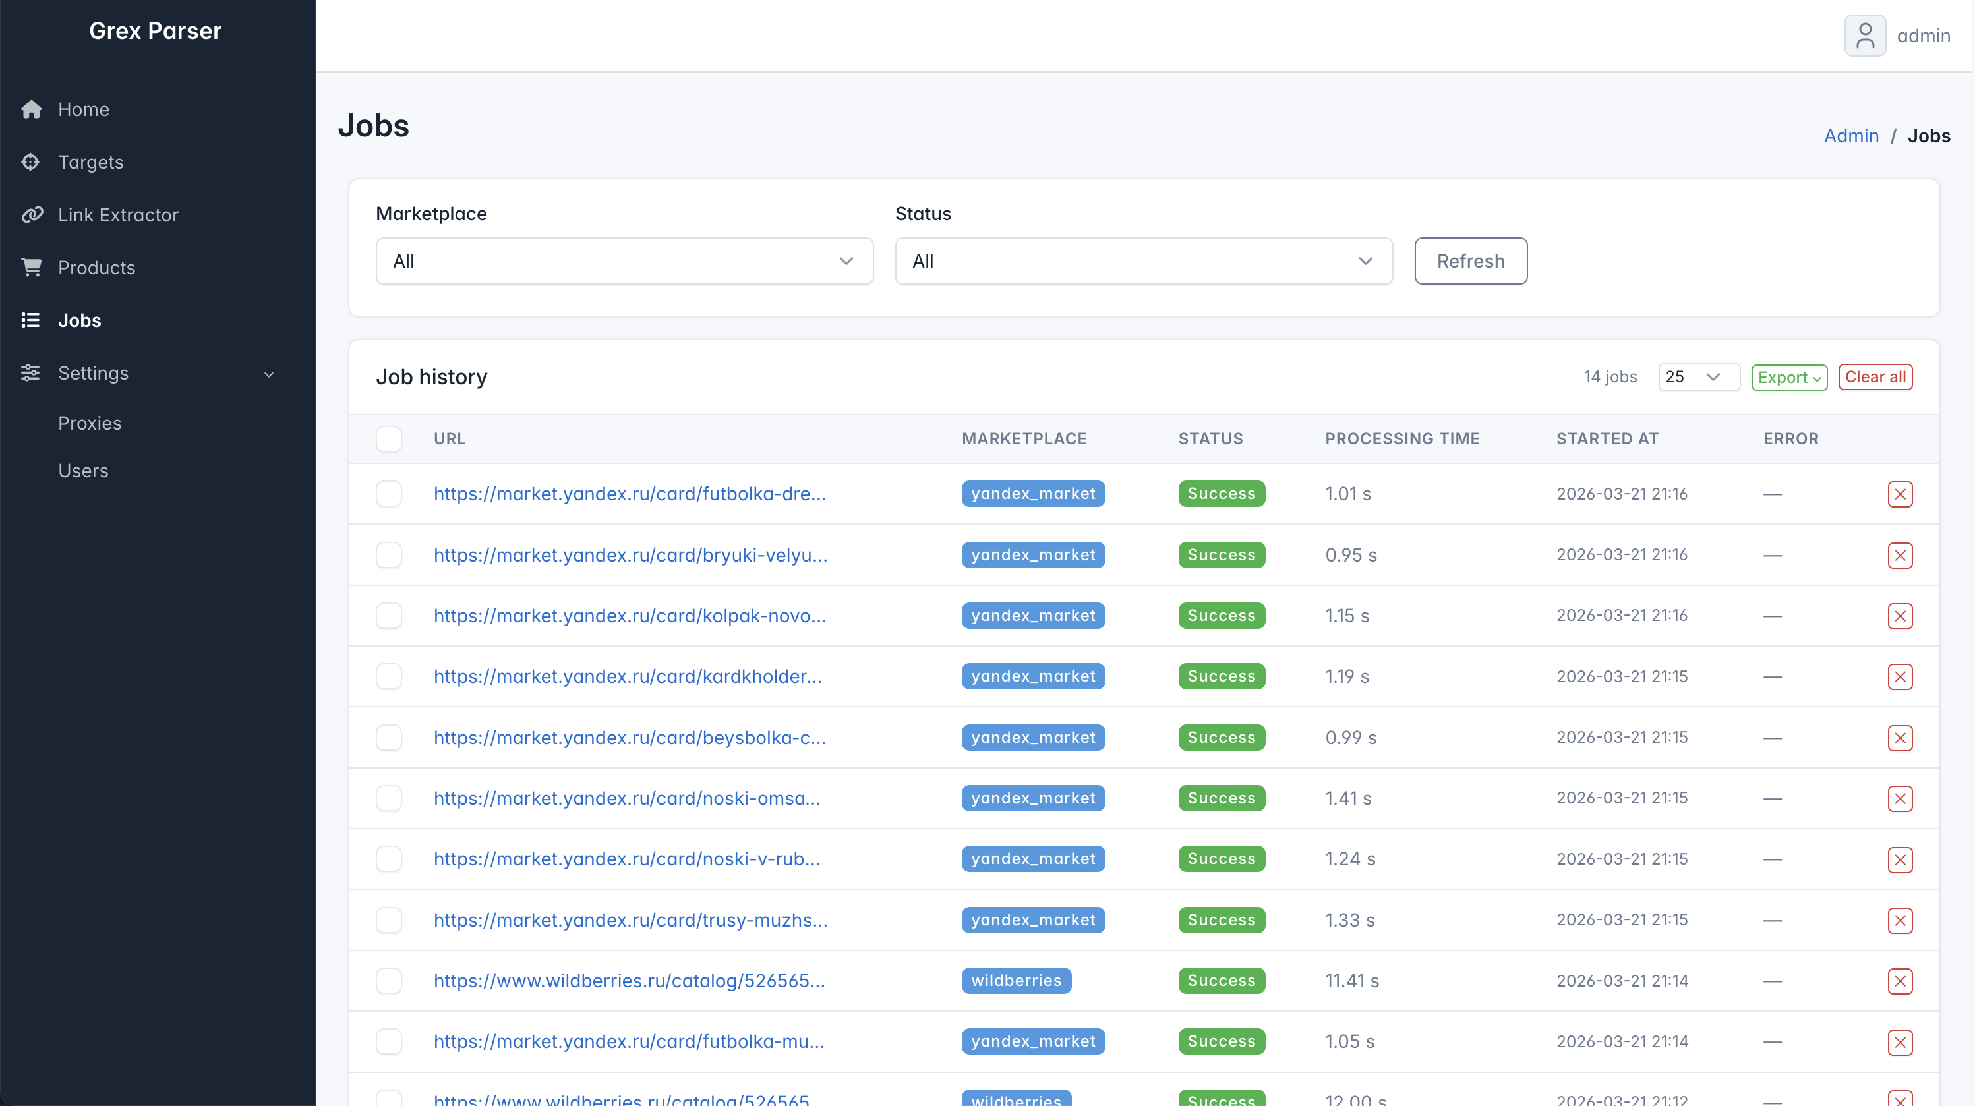Click the Products shopping cart icon
The image size is (1975, 1106).
click(x=32, y=268)
